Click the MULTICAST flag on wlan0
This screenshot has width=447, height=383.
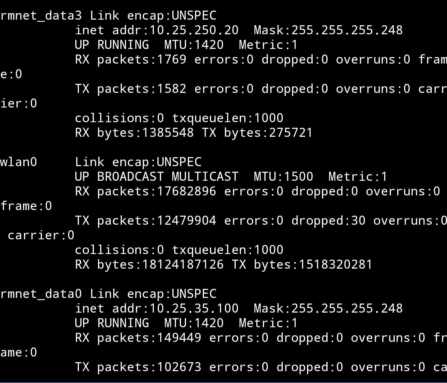pyautogui.click(x=205, y=177)
